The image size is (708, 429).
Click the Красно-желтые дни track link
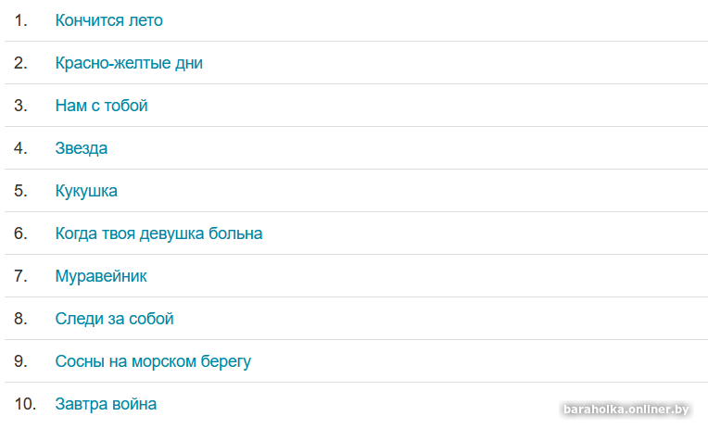click(x=129, y=63)
